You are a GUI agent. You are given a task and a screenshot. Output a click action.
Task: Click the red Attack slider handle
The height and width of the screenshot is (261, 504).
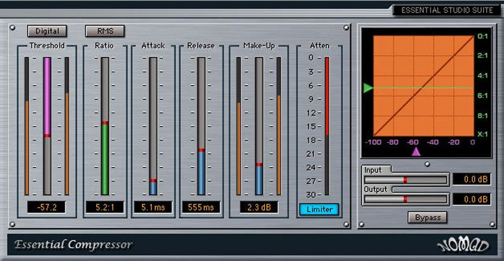pos(153,180)
